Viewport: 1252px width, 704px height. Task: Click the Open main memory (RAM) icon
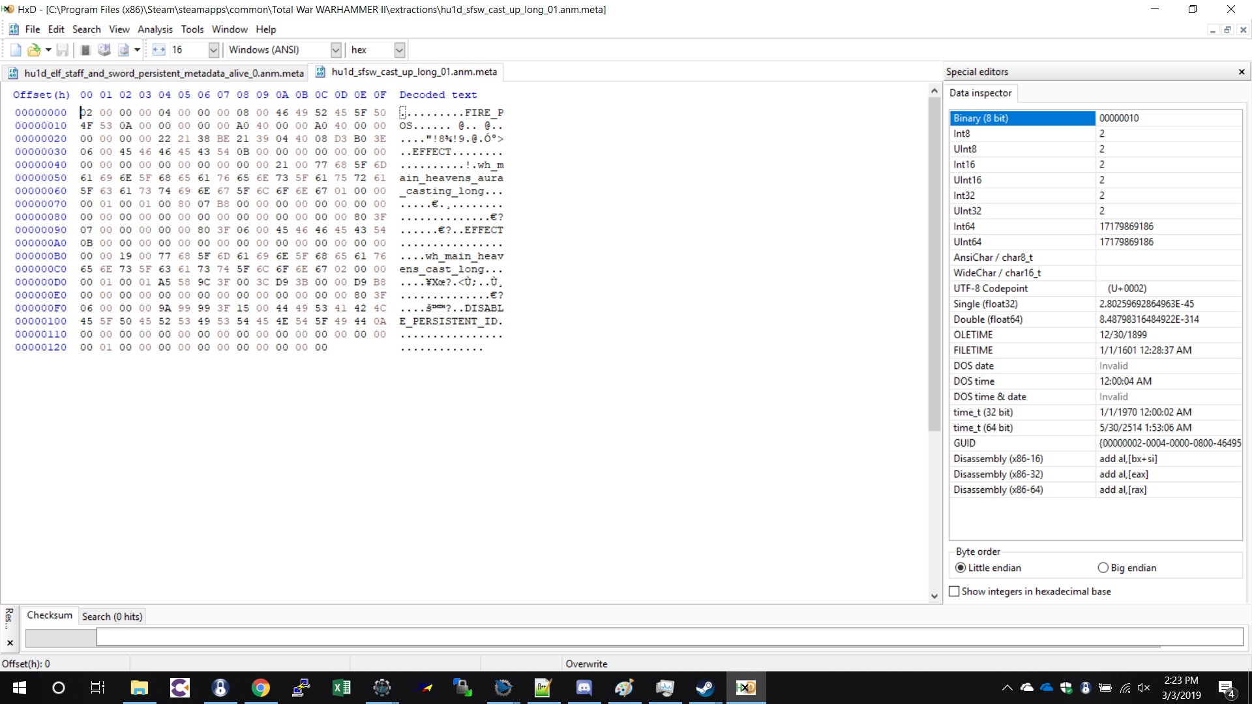(85, 50)
